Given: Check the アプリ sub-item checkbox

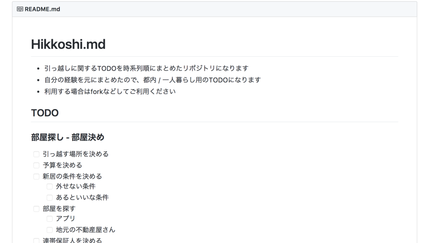Looking at the screenshot, I should point(49,218).
